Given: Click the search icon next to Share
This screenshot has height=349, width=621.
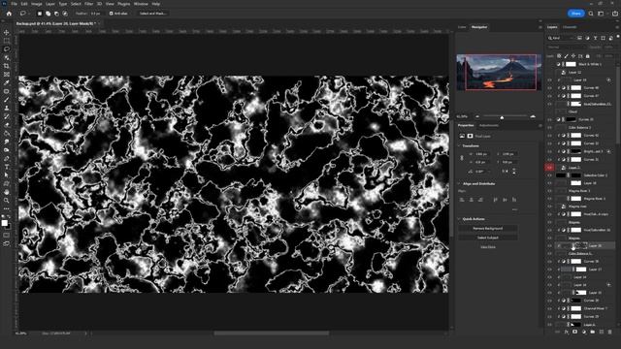Looking at the screenshot, I should click(591, 14).
